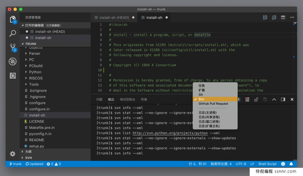The height and width of the screenshot is (176, 303).
Task: Toggle output scroll lock
Action: 256,100
